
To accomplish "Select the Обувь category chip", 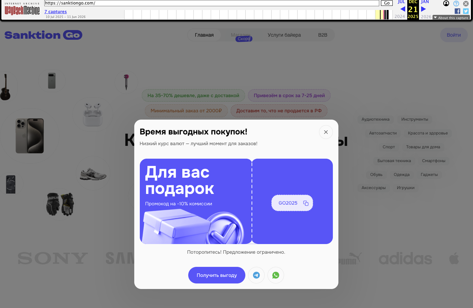I will click(376, 175).
